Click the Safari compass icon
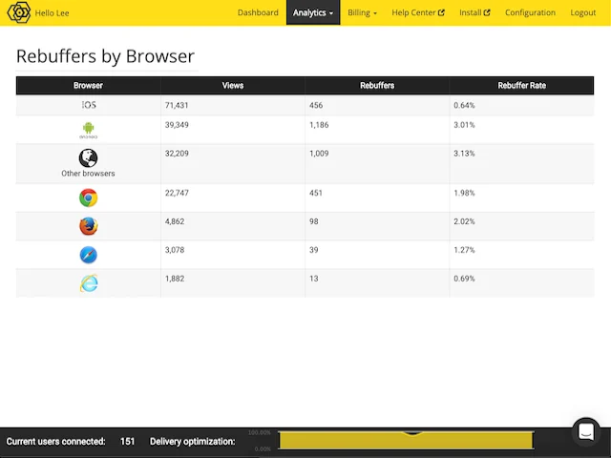Image resolution: width=611 pixels, height=458 pixels. tap(89, 255)
